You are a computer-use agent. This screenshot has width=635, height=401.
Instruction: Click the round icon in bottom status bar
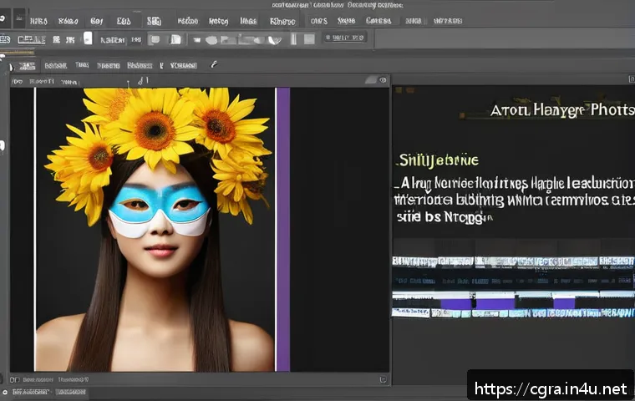(5, 392)
